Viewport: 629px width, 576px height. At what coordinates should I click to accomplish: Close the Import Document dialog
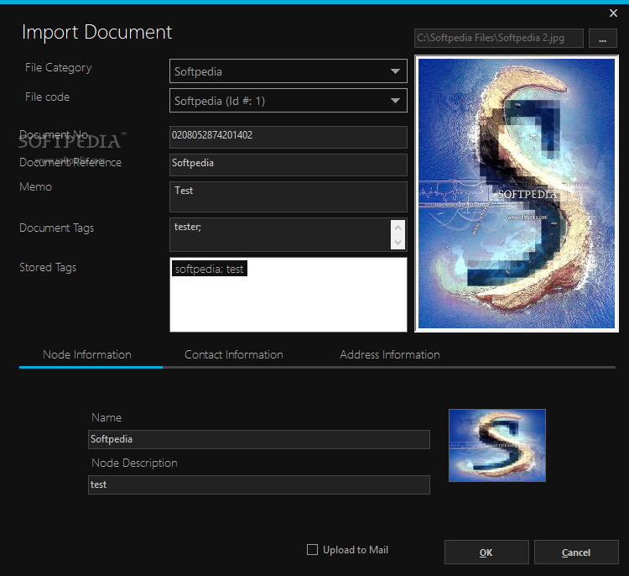tap(613, 13)
